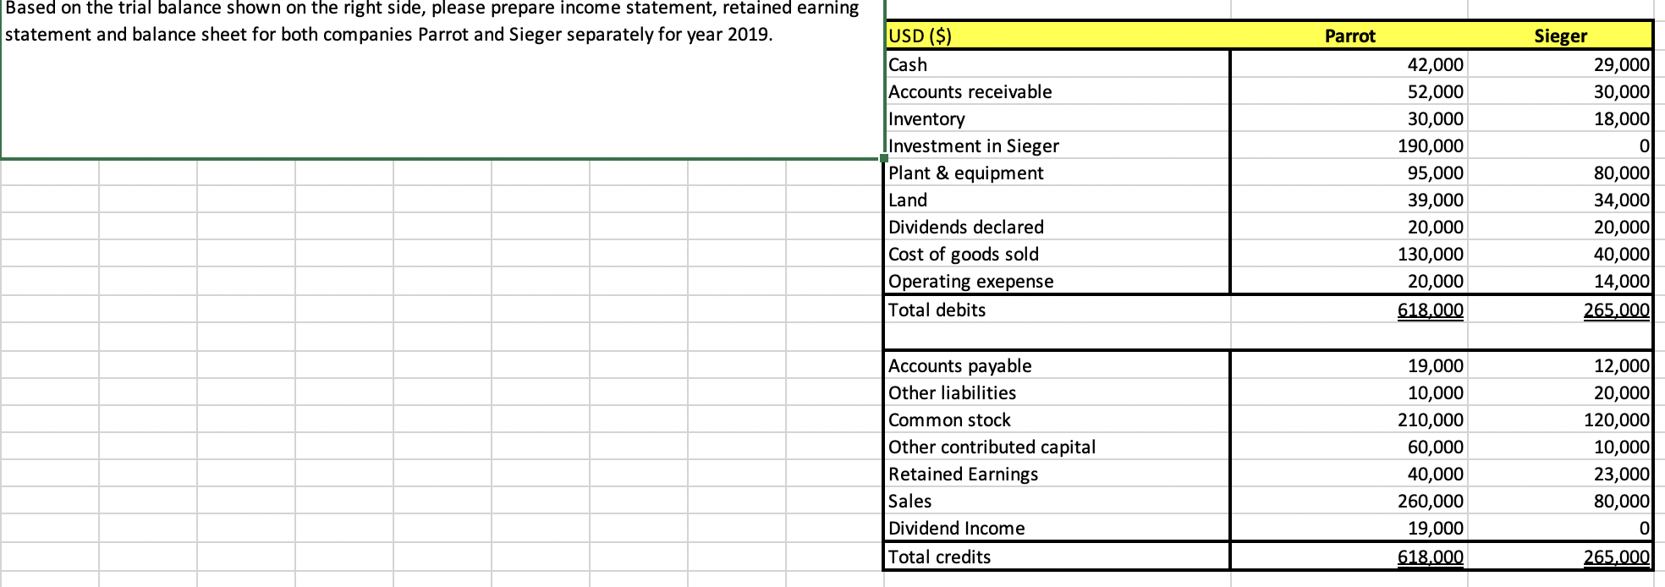Click the Plant & equipment label
The width and height of the screenshot is (1665, 587).
[x=966, y=173]
